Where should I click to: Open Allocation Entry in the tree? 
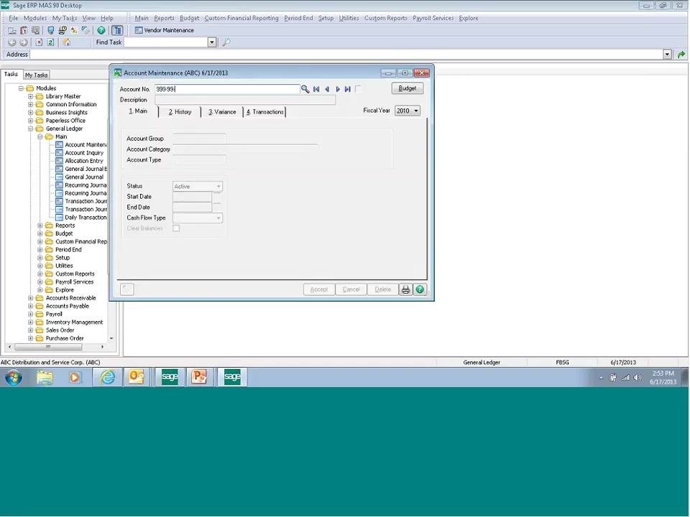(x=84, y=161)
